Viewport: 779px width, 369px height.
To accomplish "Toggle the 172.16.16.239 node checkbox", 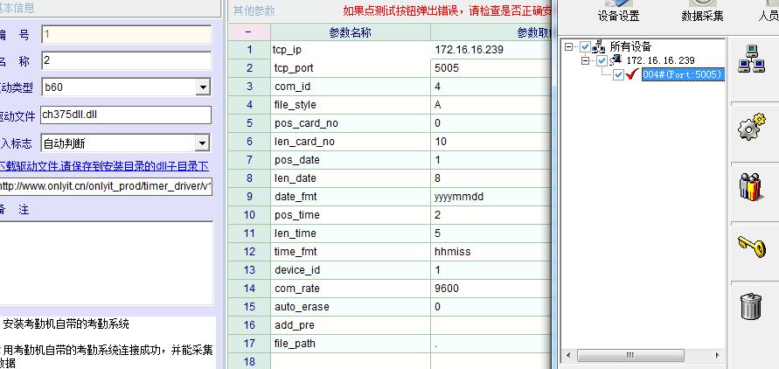I will 602,60.
